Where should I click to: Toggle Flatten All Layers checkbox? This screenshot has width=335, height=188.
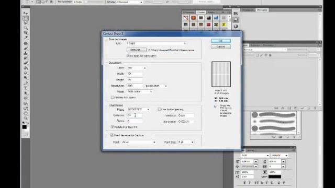point(112,98)
